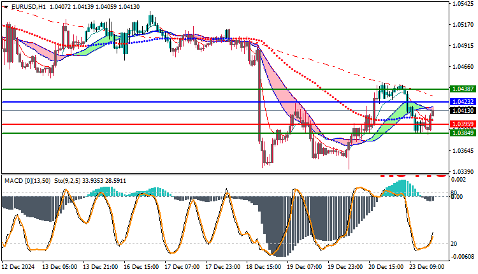Screen dimensions: 478x274
Task: Click the 1.05425 price scale value
Action: click(x=463, y=4)
